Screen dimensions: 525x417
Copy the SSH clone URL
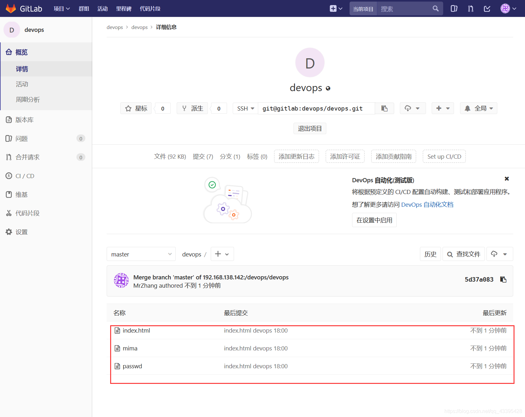(385, 108)
